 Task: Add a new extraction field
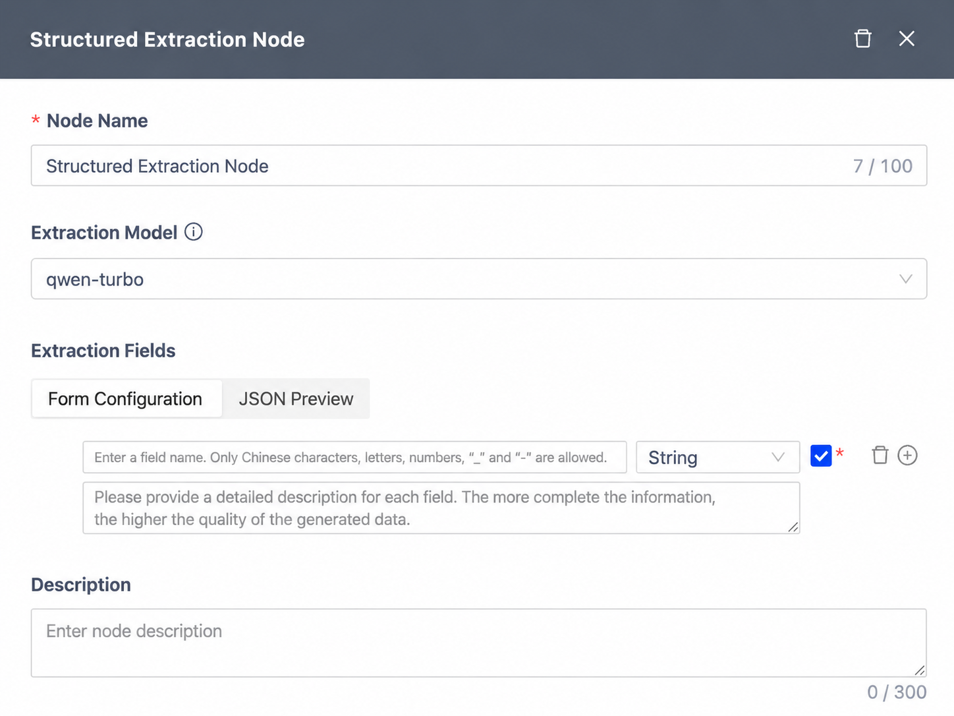[x=907, y=456]
